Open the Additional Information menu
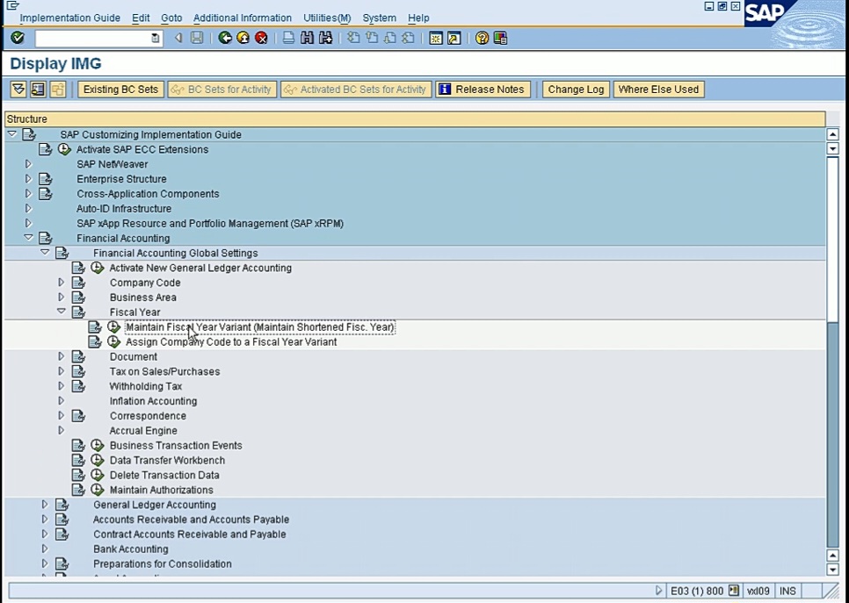The width and height of the screenshot is (849, 603). pyautogui.click(x=242, y=18)
